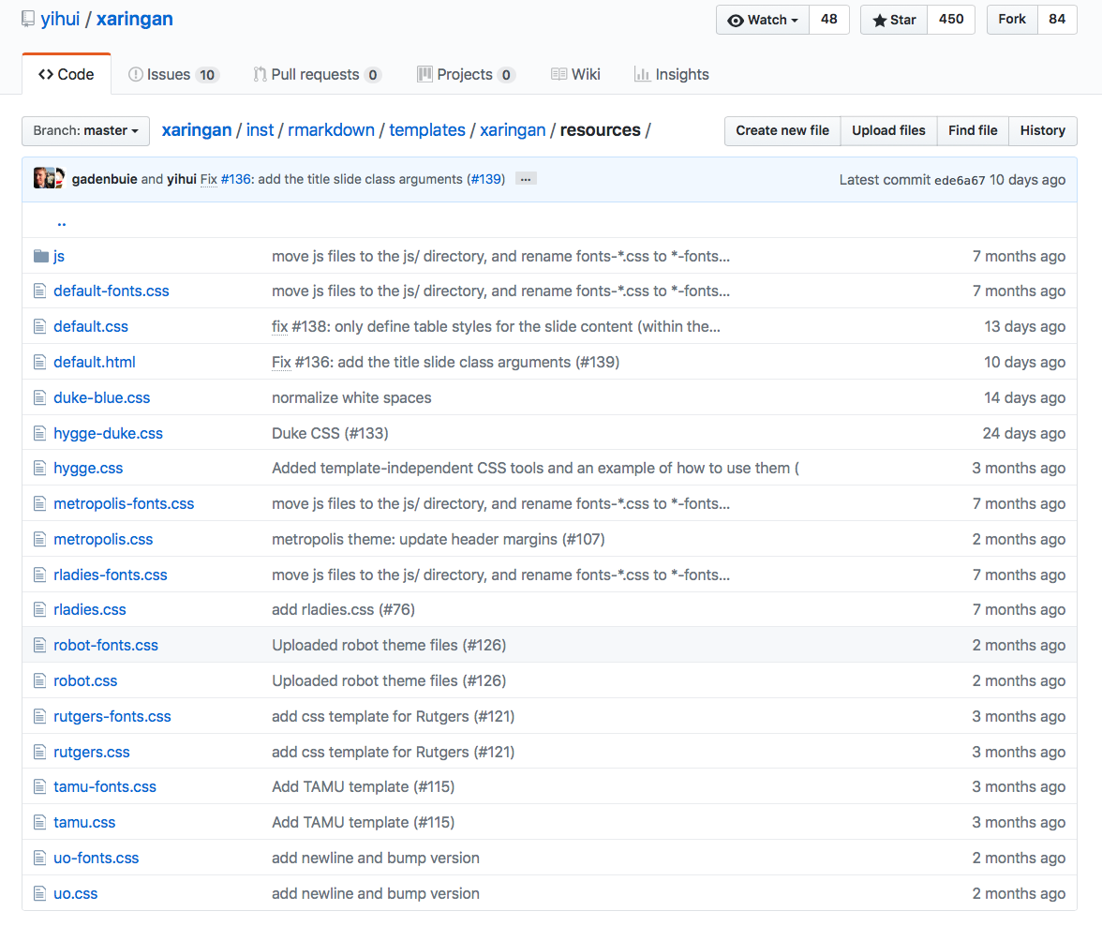Switch to the Issues tab

click(173, 74)
